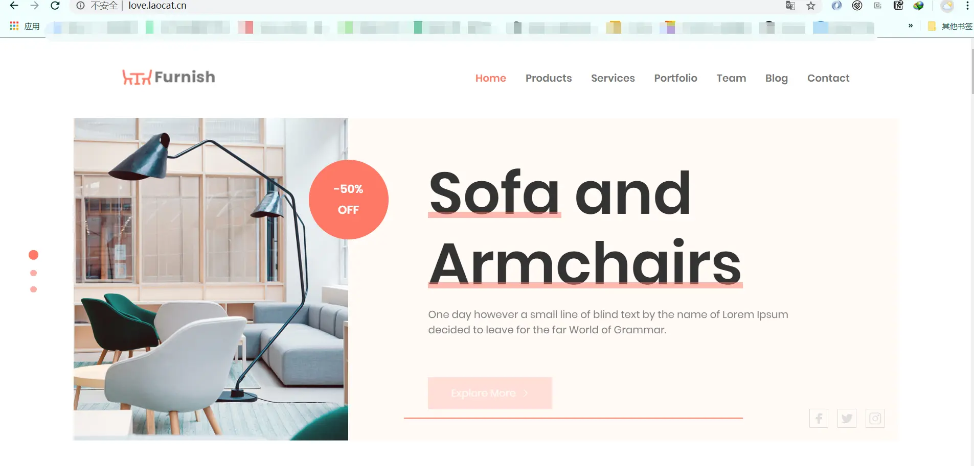Open the 应用 apps shortcut
Image resolution: width=974 pixels, height=466 pixels.
click(25, 26)
